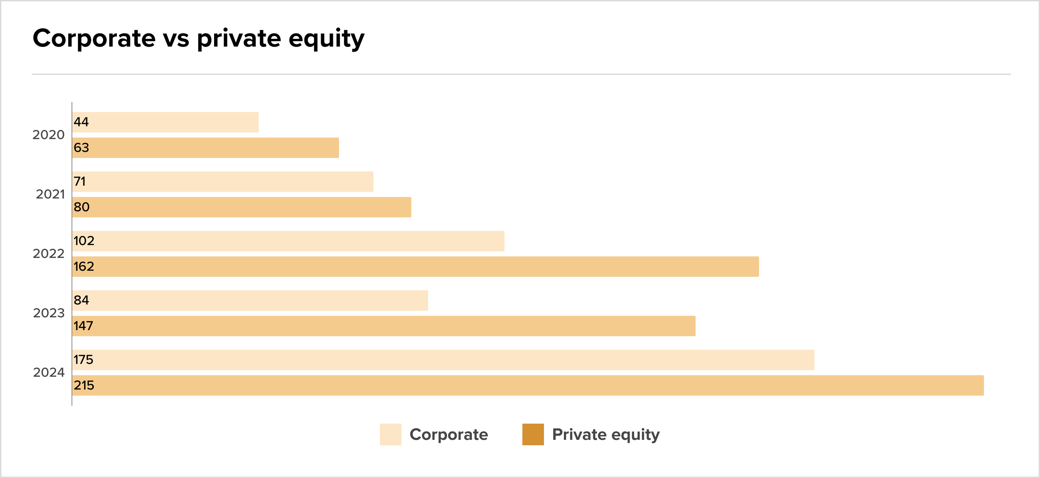The height and width of the screenshot is (478, 1040).
Task: Click the 2023 Corporate bar labeled 84
Action: (250, 300)
